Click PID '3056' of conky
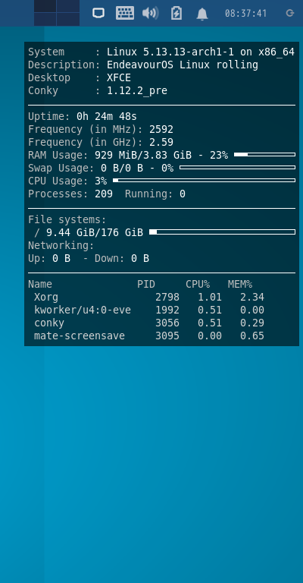The width and height of the screenshot is (303, 583). (167, 323)
